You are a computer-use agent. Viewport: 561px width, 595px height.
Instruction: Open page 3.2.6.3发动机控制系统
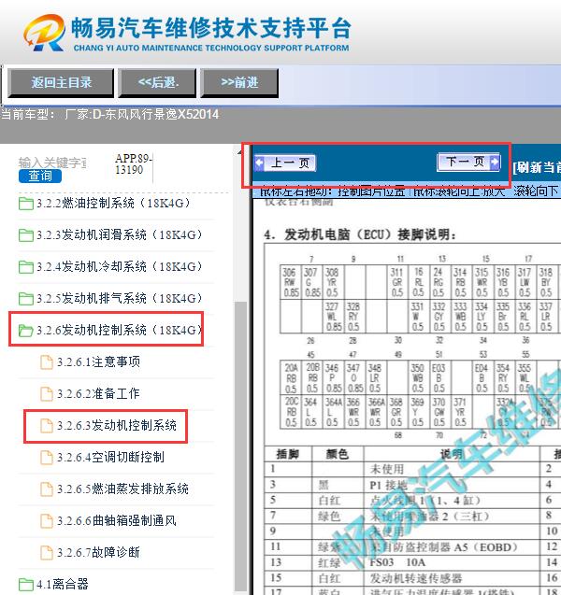pos(117,425)
